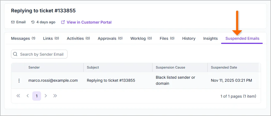
Task: Open the Links tab
Action: pos(51,38)
